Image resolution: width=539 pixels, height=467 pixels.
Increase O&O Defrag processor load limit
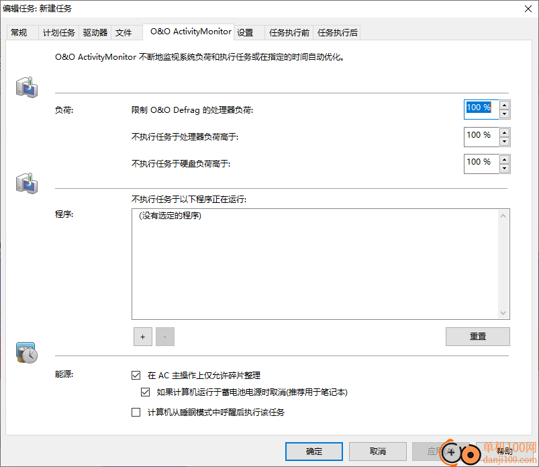click(504, 105)
